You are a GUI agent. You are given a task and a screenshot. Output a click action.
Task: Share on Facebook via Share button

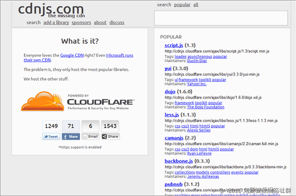[x=71, y=136]
